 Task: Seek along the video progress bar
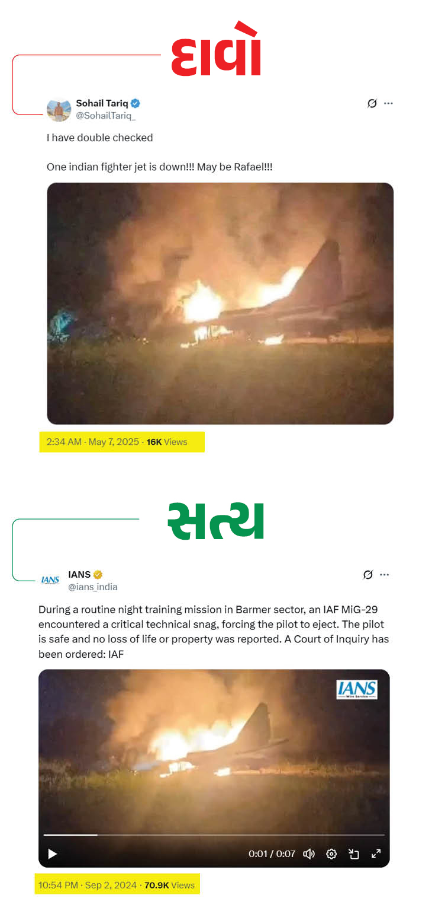pos(214,835)
